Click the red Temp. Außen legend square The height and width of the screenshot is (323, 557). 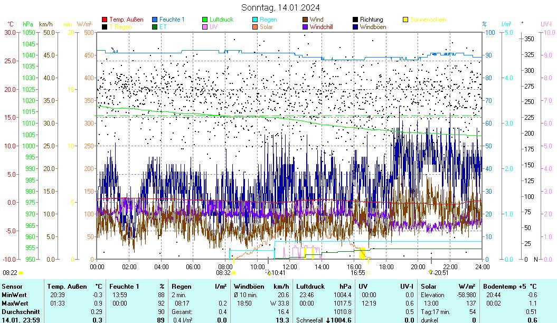coord(105,20)
